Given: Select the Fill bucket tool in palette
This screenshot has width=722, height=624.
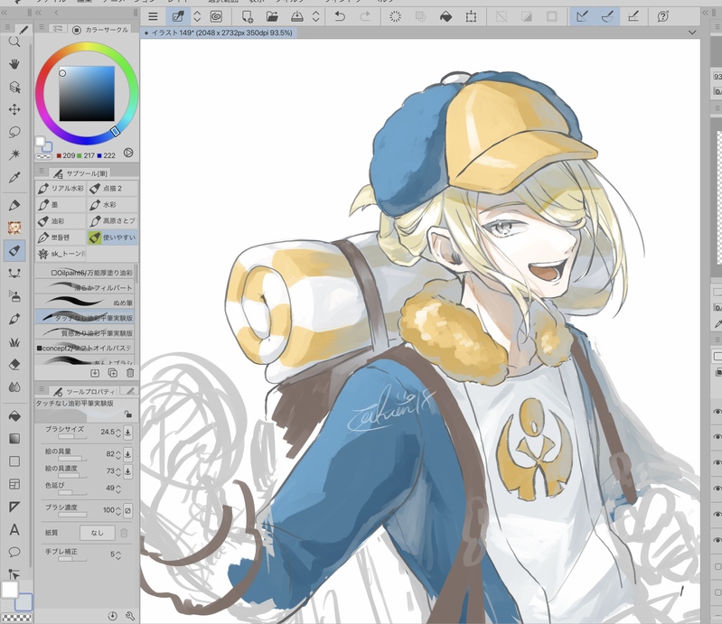Looking at the screenshot, I should (x=14, y=416).
